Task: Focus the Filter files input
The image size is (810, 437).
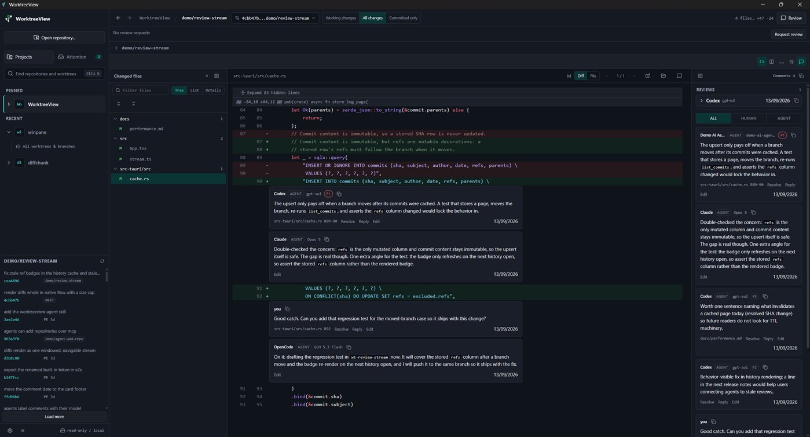Action: [141, 90]
